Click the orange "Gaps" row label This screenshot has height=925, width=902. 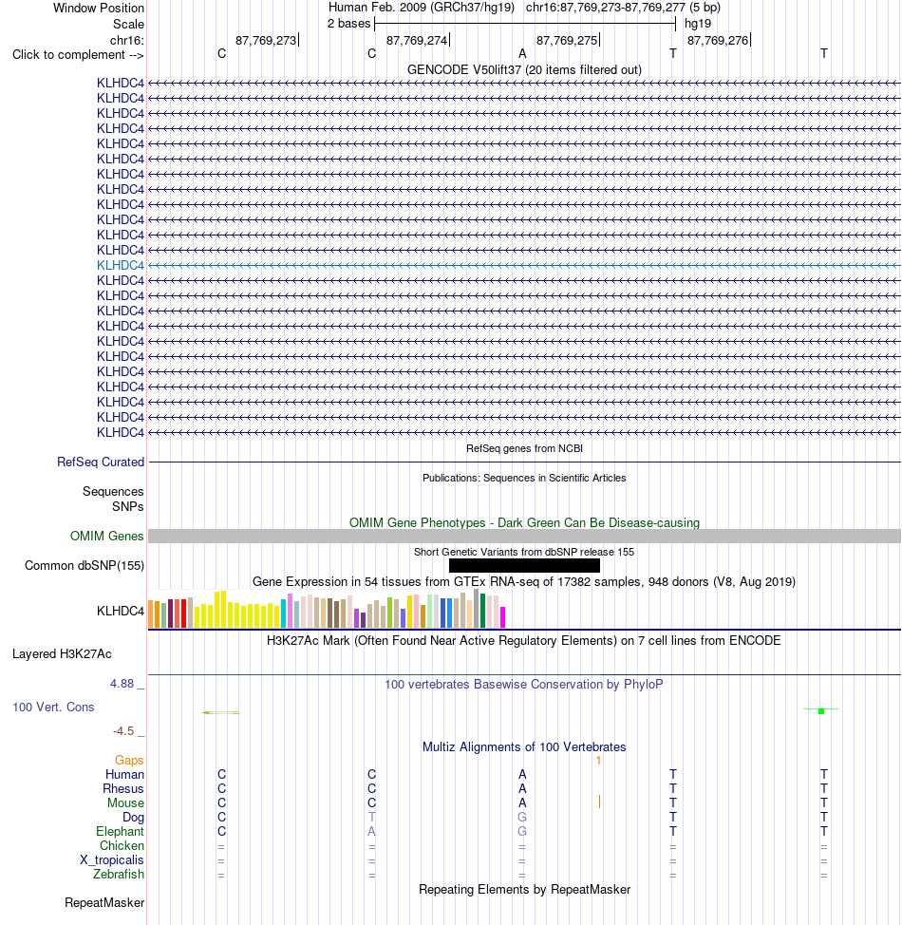129,761
